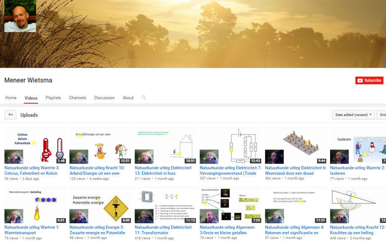Open the Zwaarte-energie warning sign thumbnail
The image size is (386, 241).
pos(100,205)
